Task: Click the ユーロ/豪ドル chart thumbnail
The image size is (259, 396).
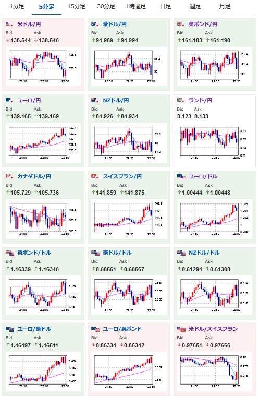Action: 43,371
